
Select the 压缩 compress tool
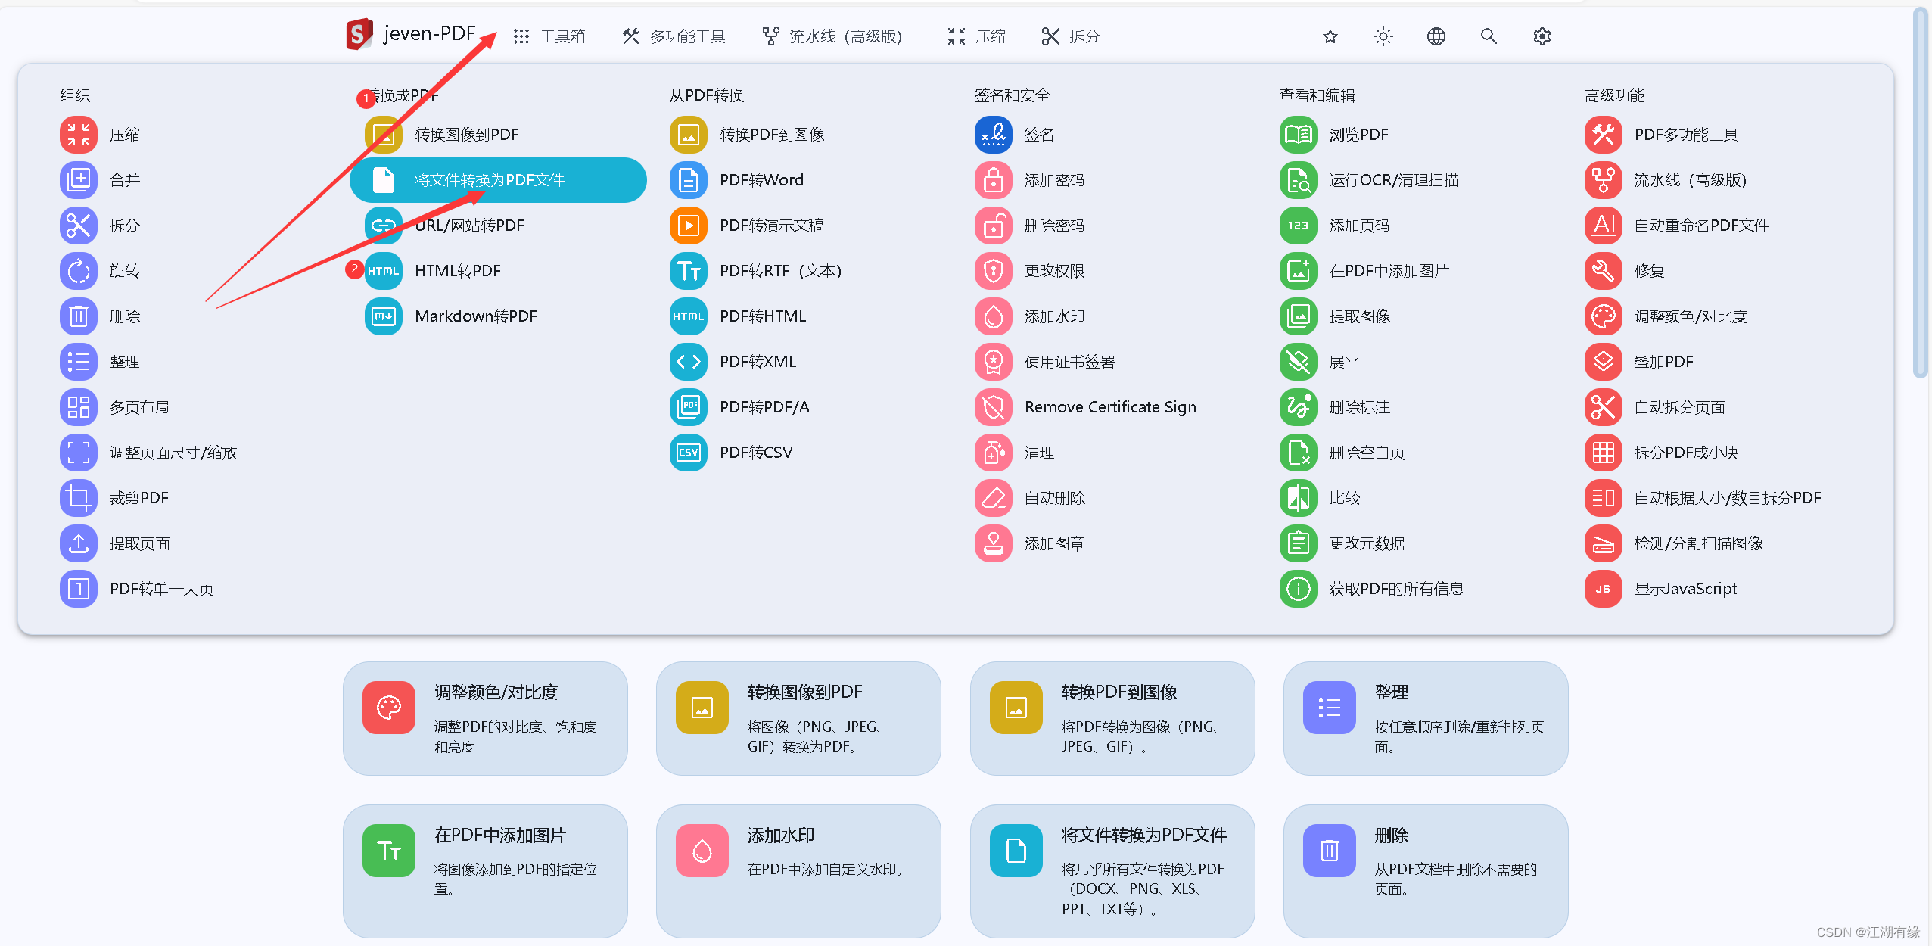pyautogui.click(x=125, y=135)
